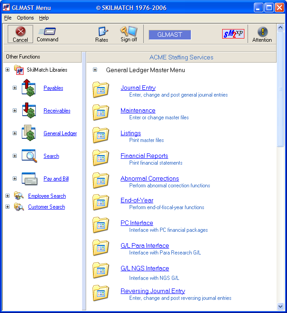
Task: Click the Pay and Bill link
Action: [56, 179]
